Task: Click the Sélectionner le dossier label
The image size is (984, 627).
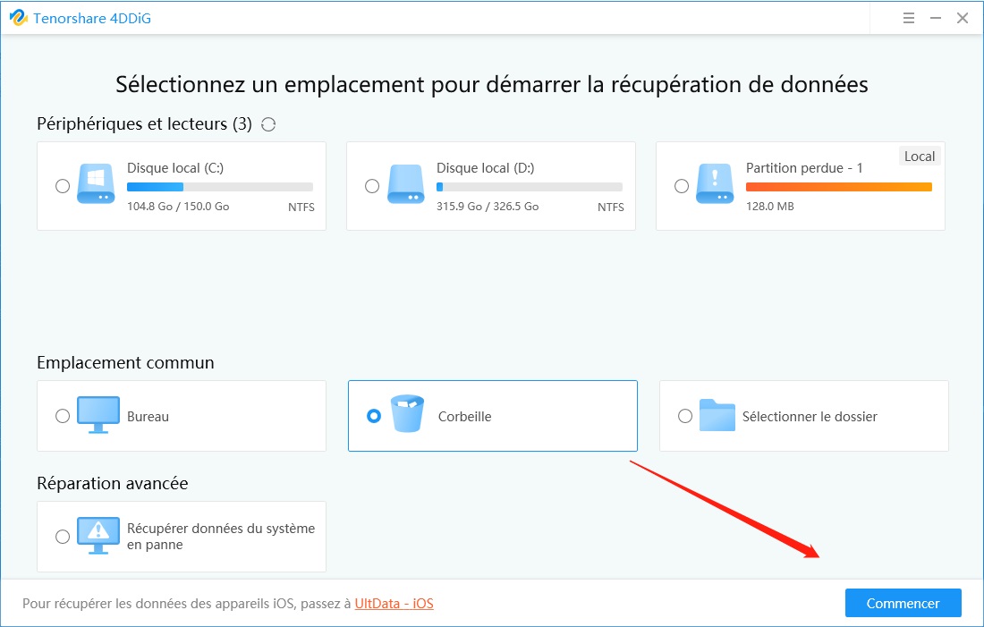Action: pyautogui.click(x=810, y=417)
